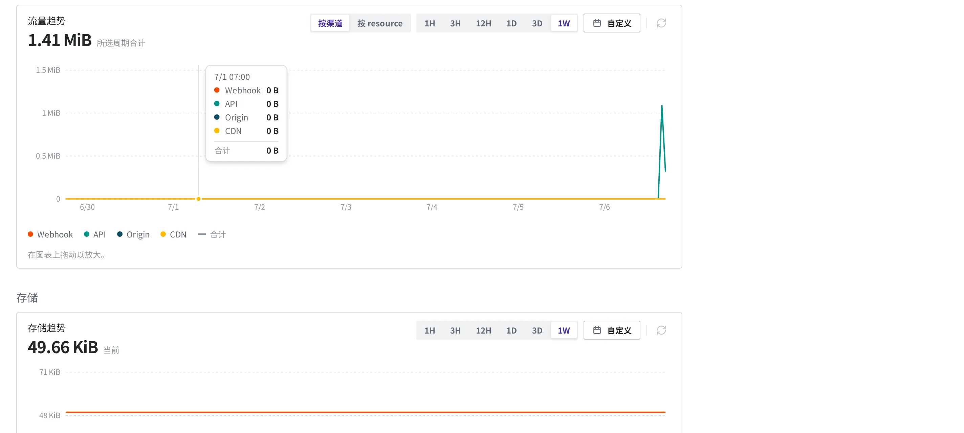Image resolution: width=964 pixels, height=433 pixels.
Task: Click the 存储趋势 card title
Action: (47, 328)
